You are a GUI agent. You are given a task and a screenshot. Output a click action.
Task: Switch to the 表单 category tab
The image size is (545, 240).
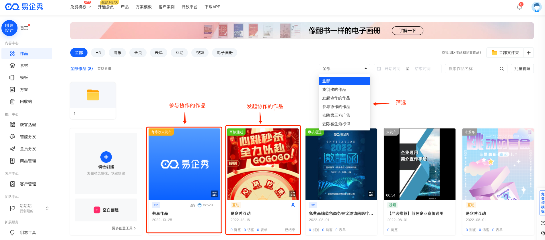159,53
